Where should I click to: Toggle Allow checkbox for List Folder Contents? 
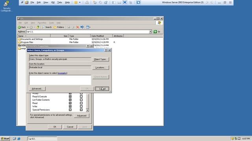[x=70, y=100]
